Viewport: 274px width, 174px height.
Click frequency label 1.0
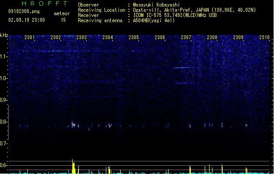click(x=3, y=78)
